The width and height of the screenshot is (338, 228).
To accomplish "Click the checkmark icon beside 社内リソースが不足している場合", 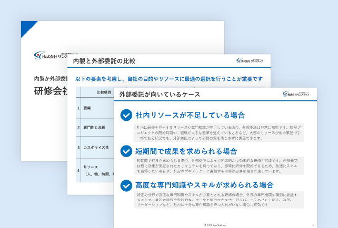I will pyautogui.click(x=126, y=115).
